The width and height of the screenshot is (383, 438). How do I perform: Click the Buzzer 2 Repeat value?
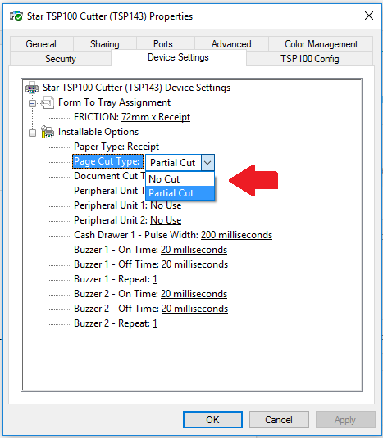(155, 323)
